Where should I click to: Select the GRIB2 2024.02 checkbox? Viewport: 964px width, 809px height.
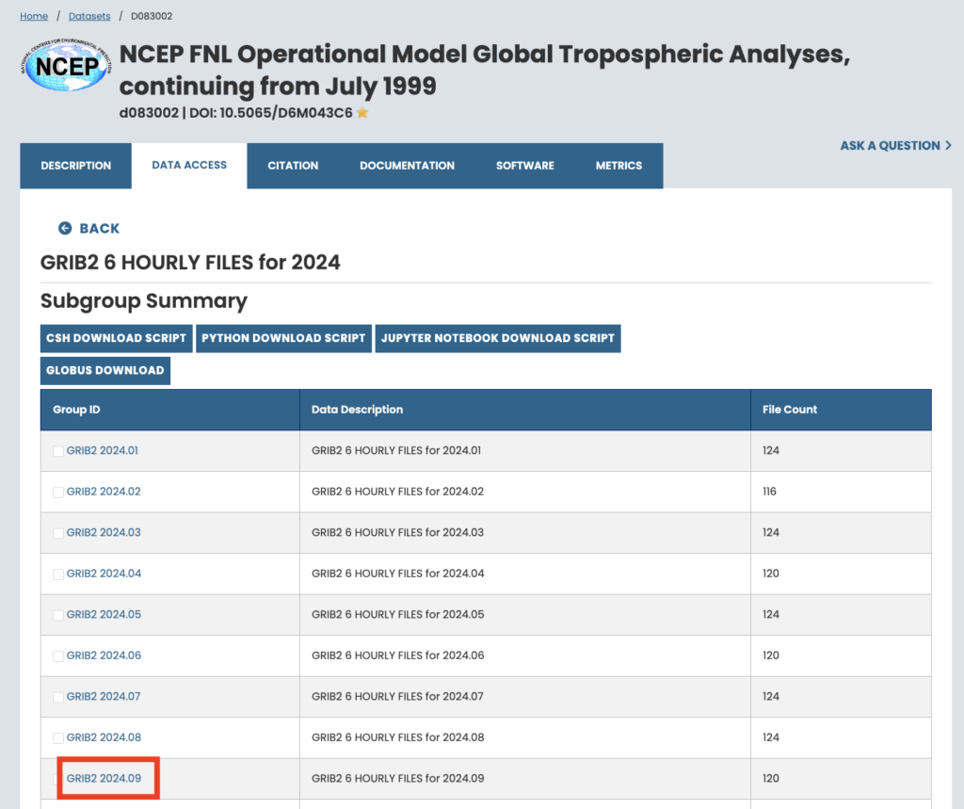pyautogui.click(x=58, y=493)
